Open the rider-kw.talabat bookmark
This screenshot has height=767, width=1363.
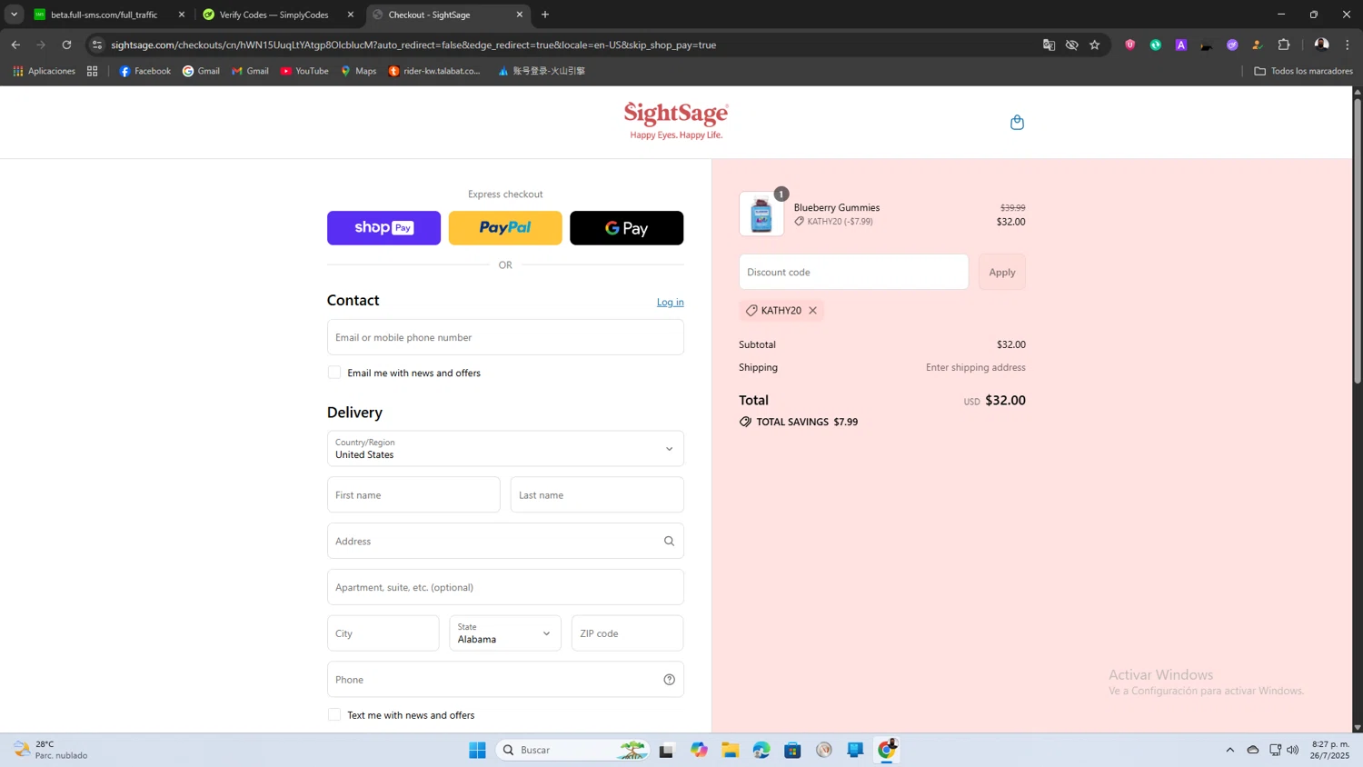(x=434, y=71)
